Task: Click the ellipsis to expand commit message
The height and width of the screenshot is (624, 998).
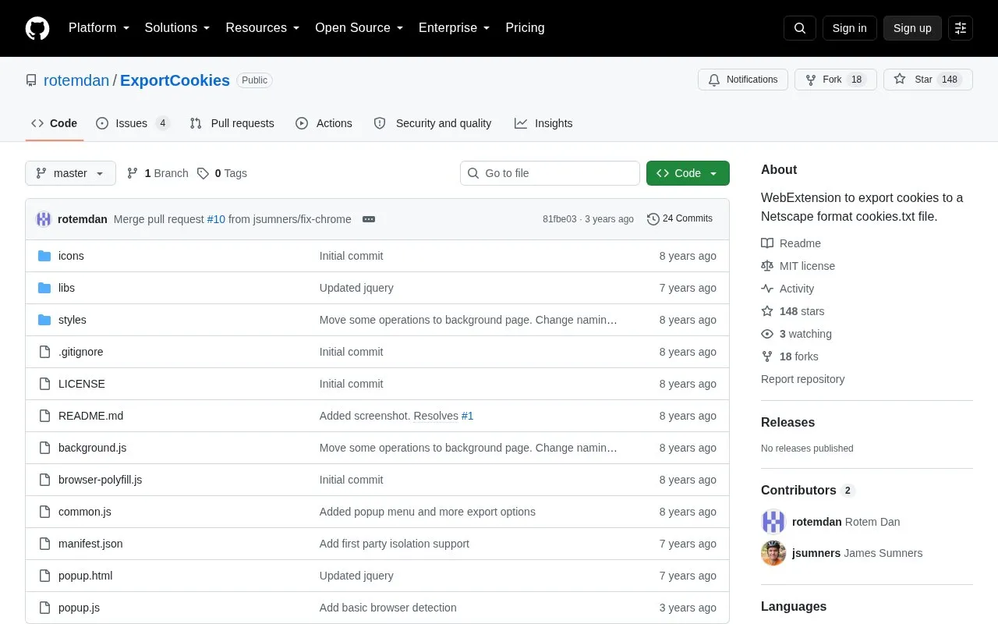Action: coord(369,219)
